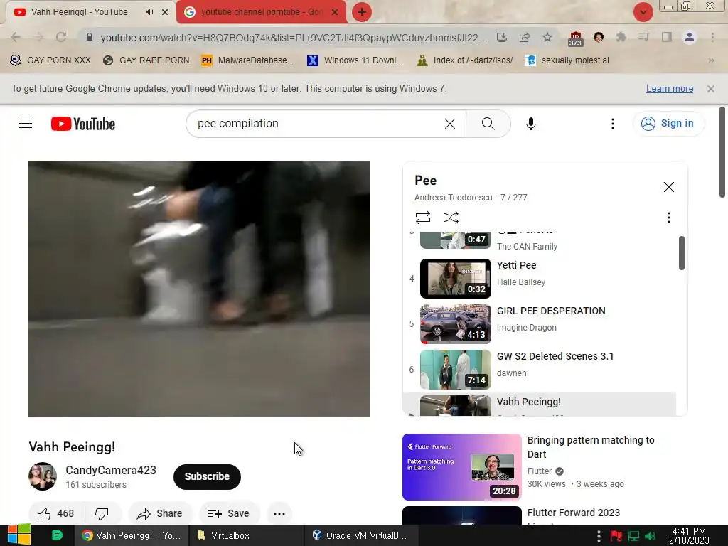Open the YouTube guide hamburger menu
The height and width of the screenshot is (546, 728).
(26, 124)
